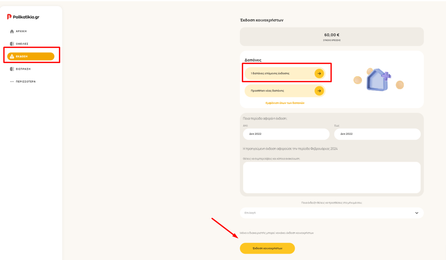Open the 'Από' period selector Δεκ 2022

[x=286, y=134]
